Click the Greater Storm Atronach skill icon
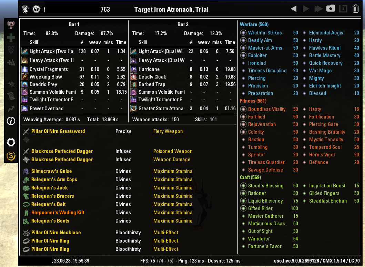The image size is (365, 267). (134, 109)
